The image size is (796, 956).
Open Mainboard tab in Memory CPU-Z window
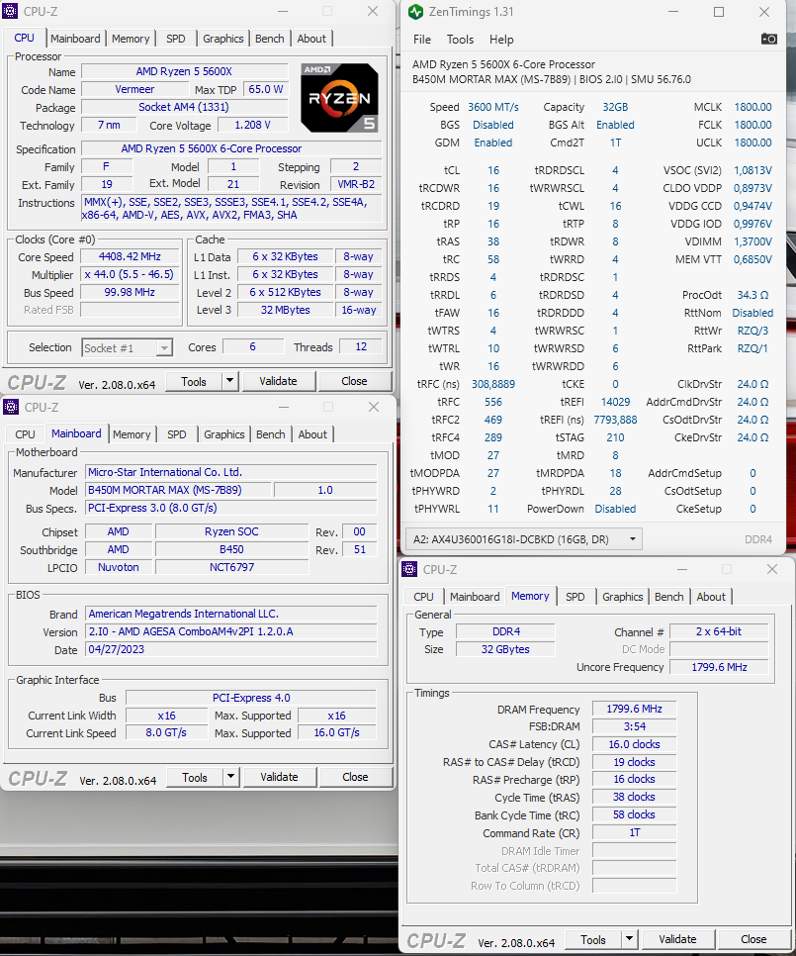(475, 597)
